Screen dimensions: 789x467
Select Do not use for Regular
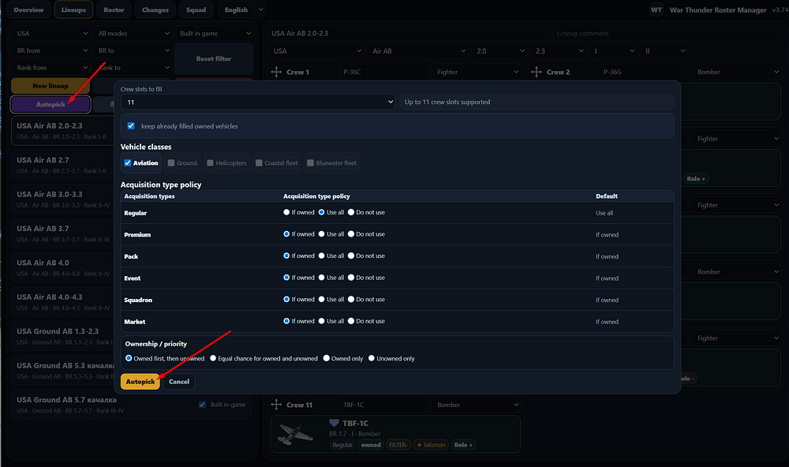tap(351, 212)
